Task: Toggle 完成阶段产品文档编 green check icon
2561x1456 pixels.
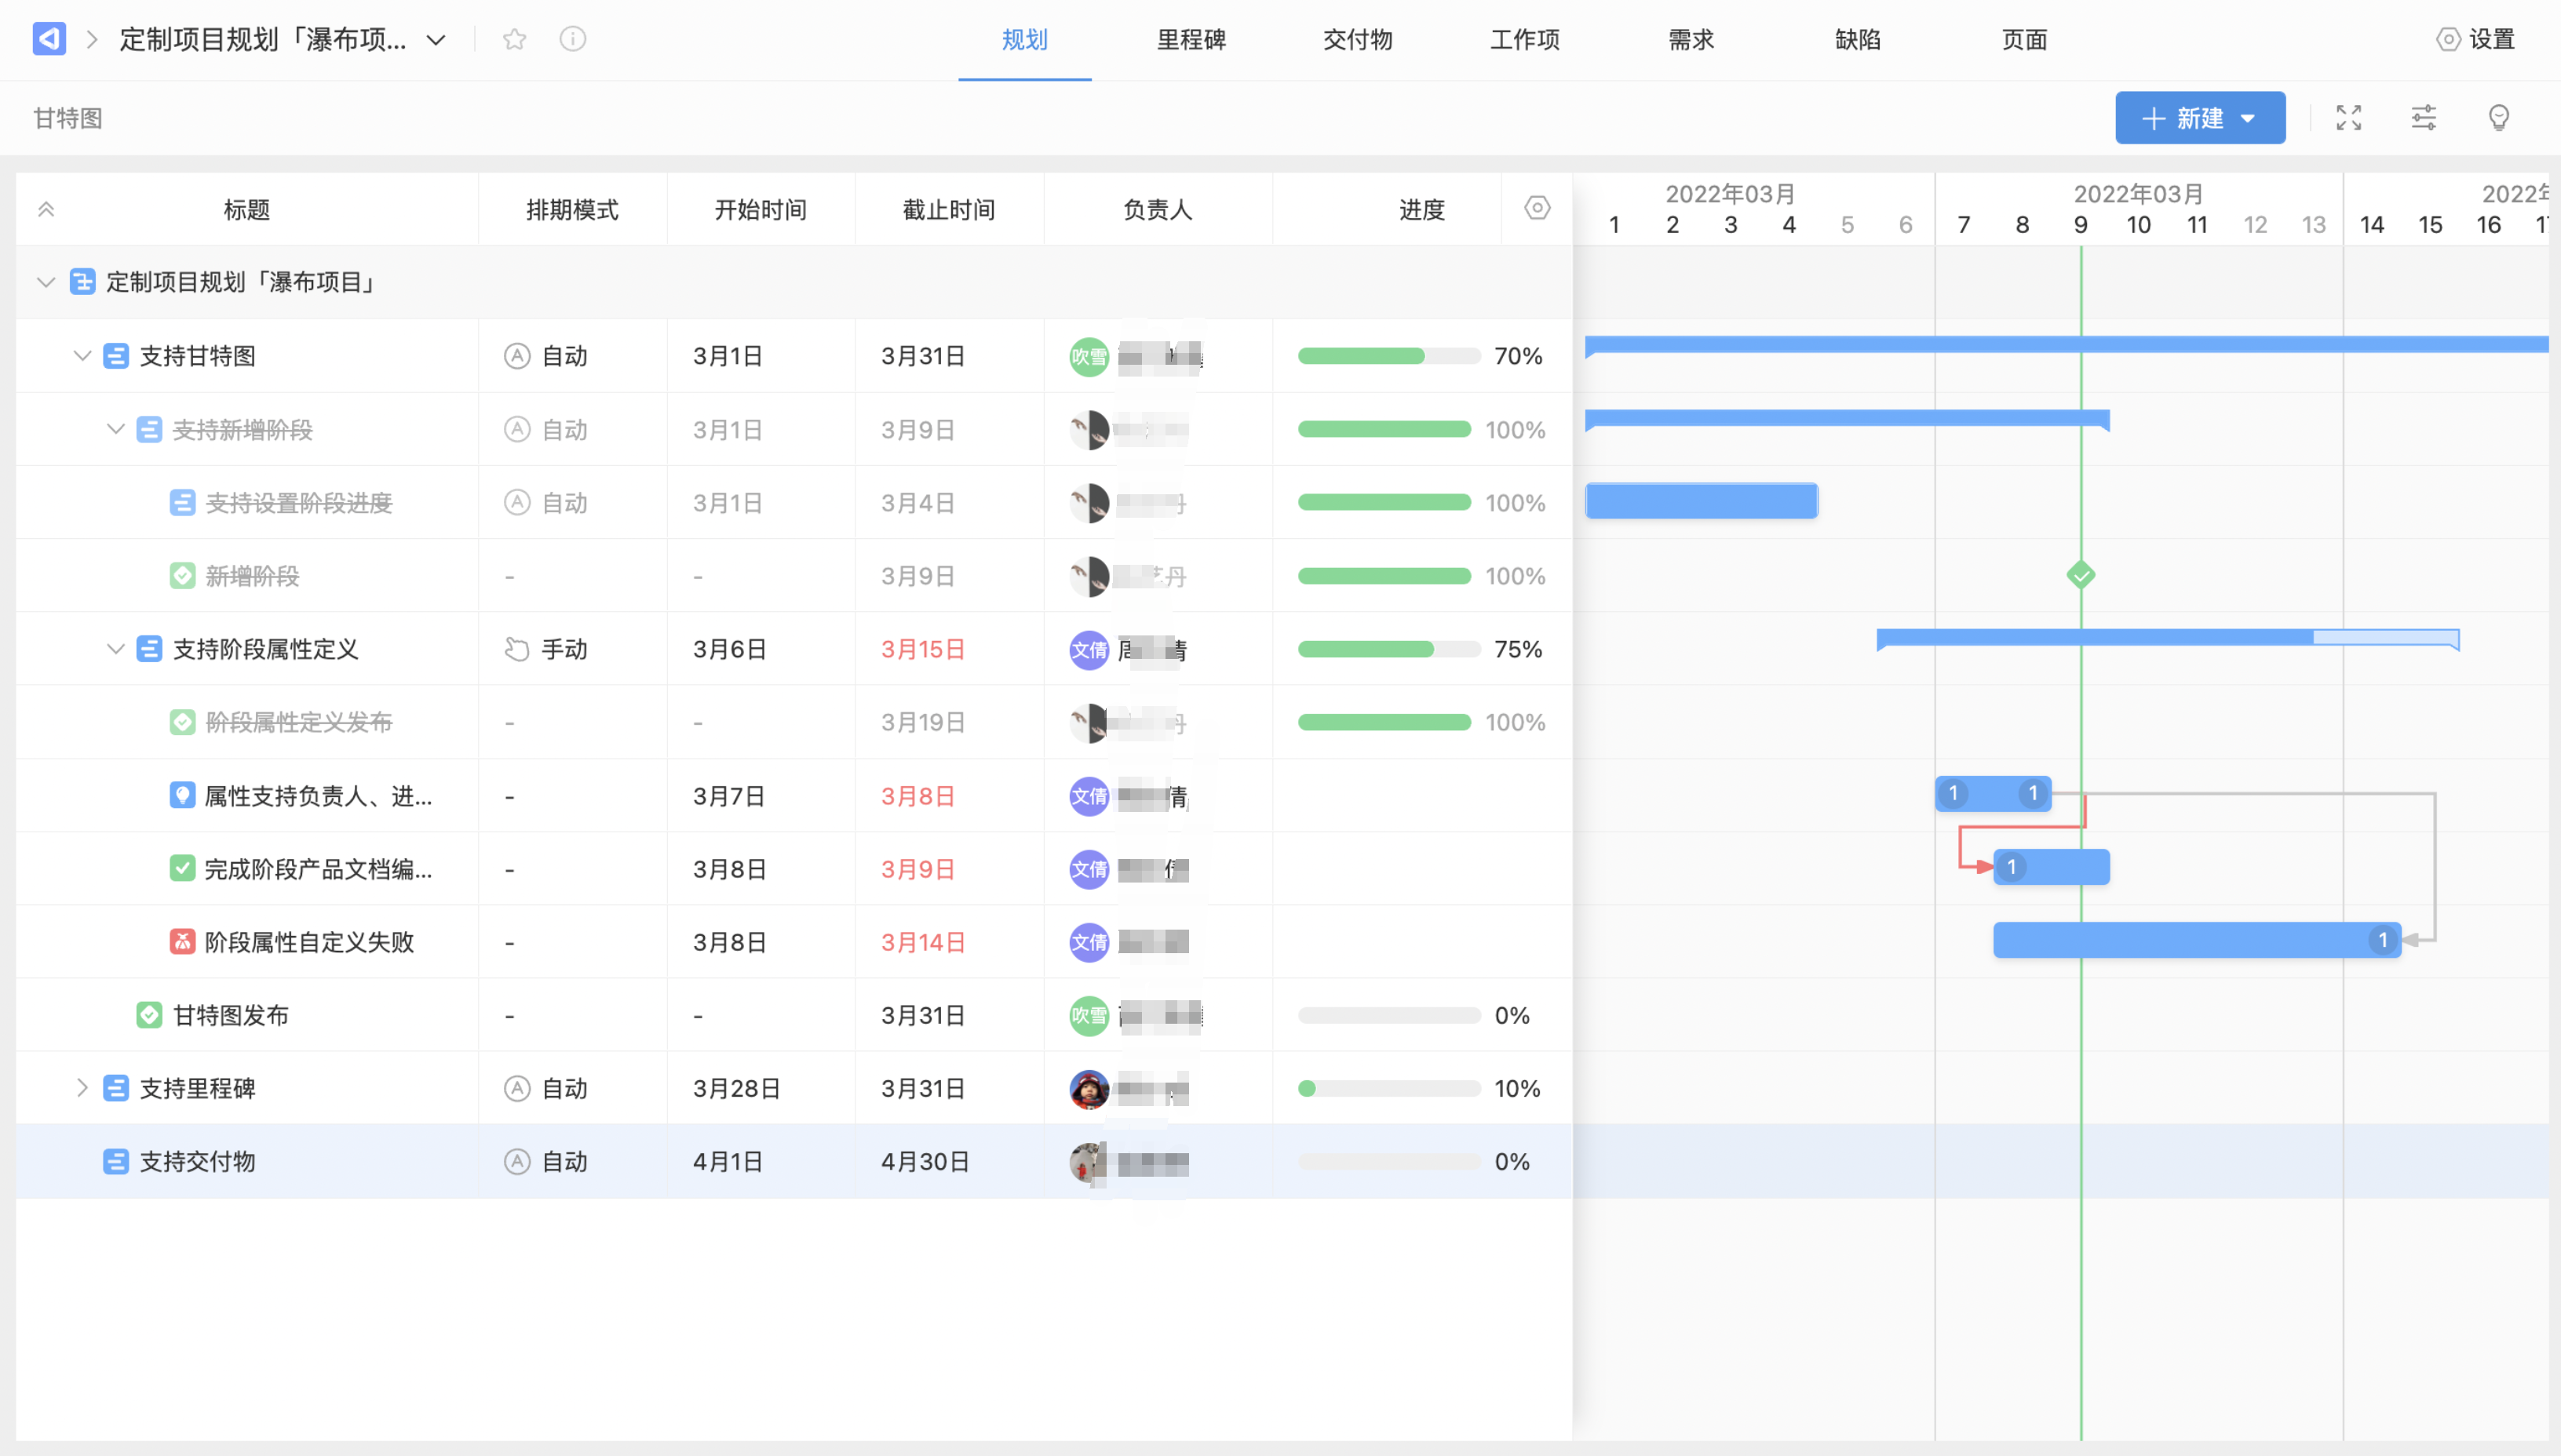Action: click(182, 868)
